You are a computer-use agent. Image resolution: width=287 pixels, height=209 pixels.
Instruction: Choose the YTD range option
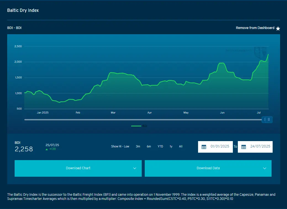click(x=160, y=147)
